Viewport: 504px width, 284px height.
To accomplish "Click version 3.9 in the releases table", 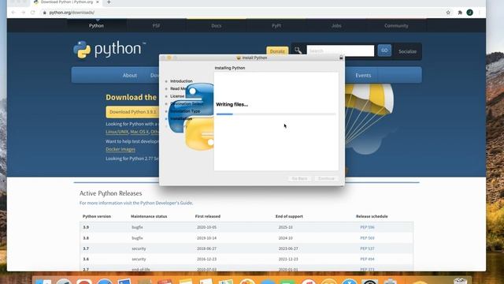I will (86, 227).
